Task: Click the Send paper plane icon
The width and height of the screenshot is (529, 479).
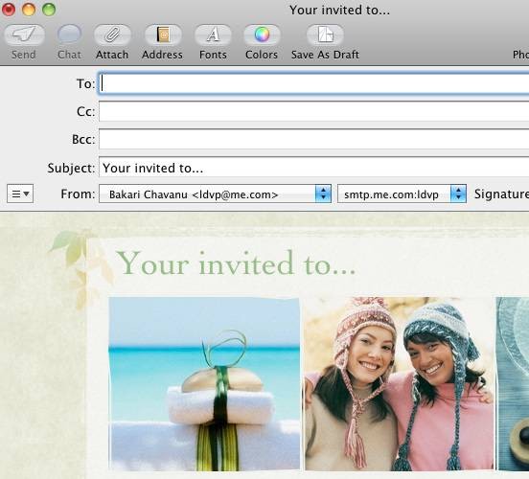Action: click(x=24, y=34)
